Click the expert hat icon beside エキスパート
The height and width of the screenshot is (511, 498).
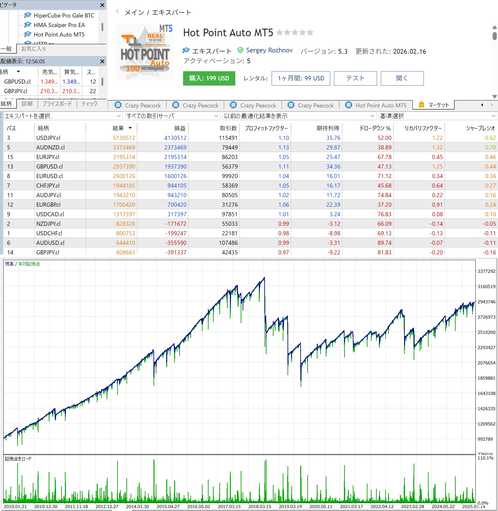click(186, 51)
